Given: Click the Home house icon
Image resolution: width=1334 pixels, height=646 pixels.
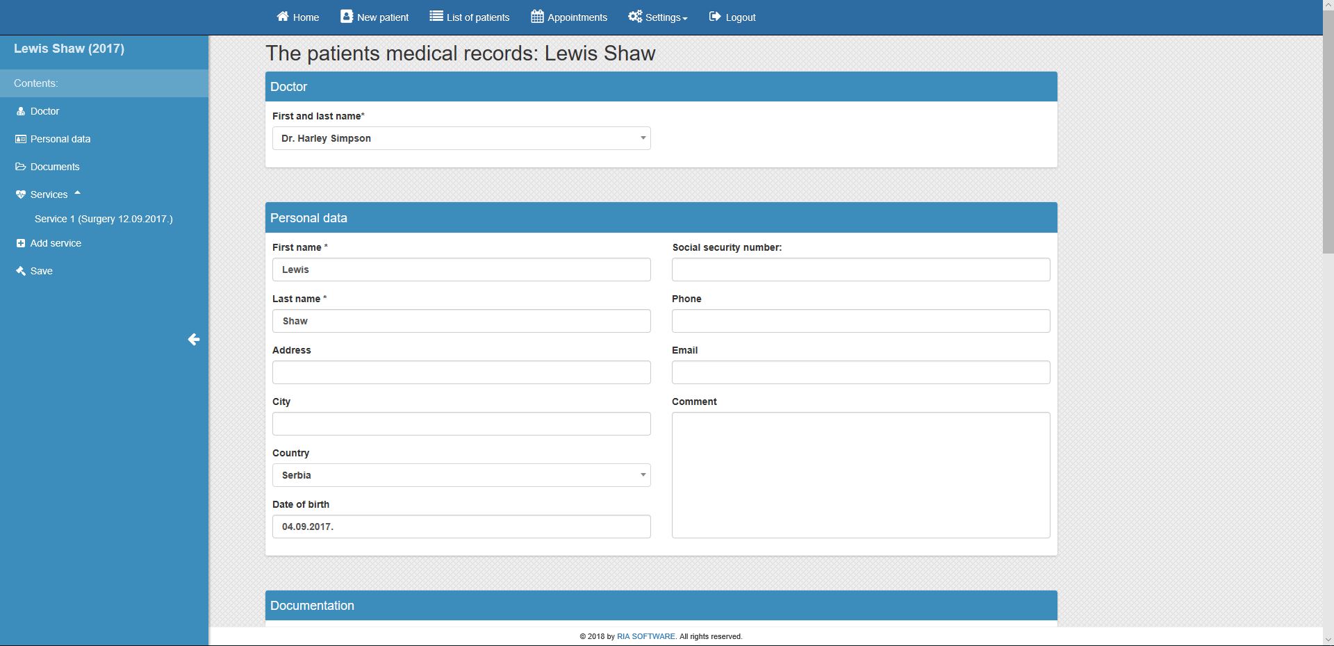Looking at the screenshot, I should pos(283,17).
